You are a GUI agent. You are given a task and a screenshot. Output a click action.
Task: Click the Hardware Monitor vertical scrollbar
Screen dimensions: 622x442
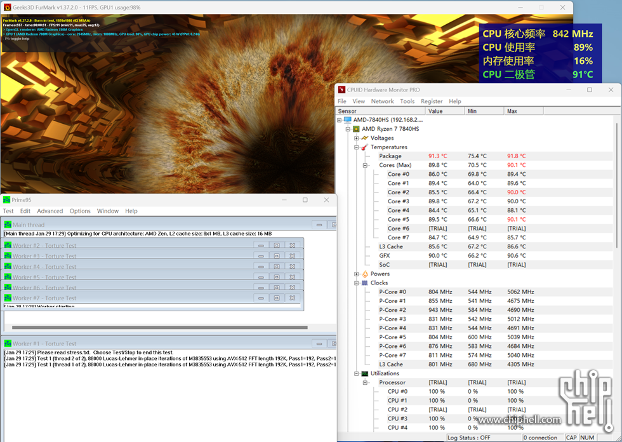[x=616, y=185]
